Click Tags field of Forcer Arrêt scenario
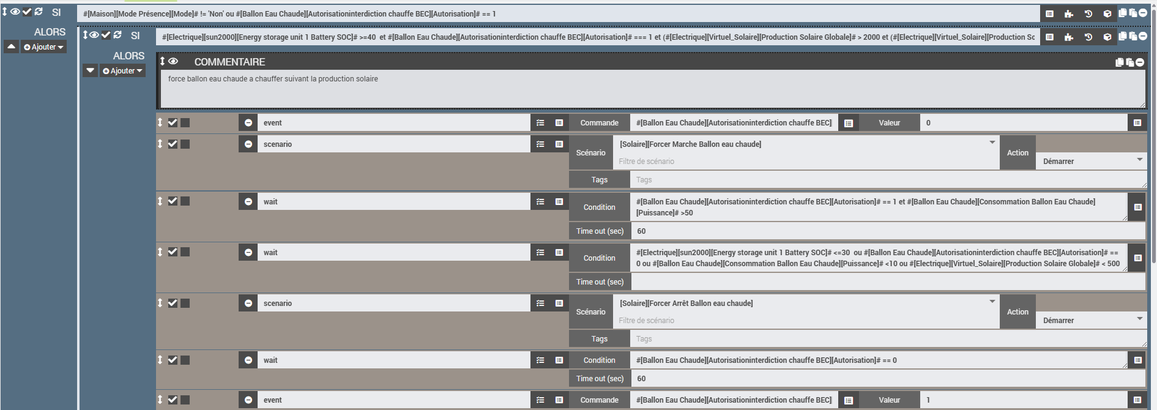This screenshot has width=1157, height=410. (888, 338)
